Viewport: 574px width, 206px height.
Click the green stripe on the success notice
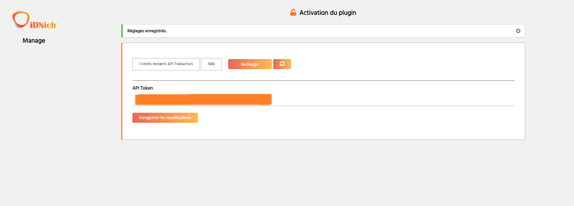[x=122, y=31]
